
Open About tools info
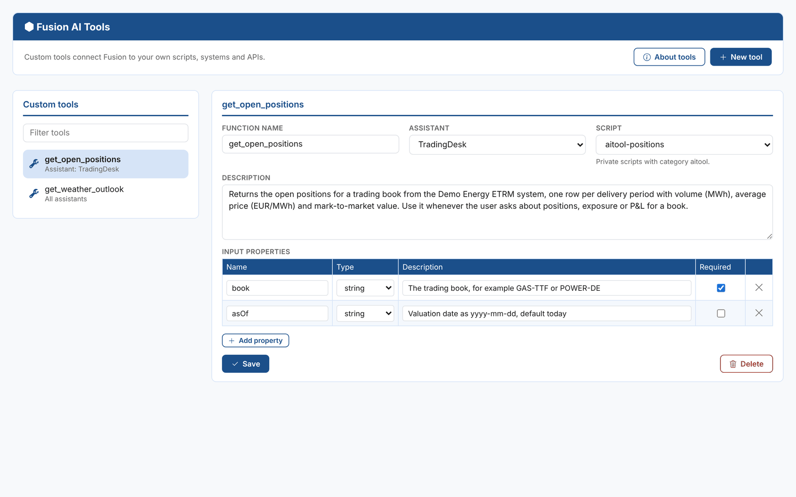coord(669,57)
